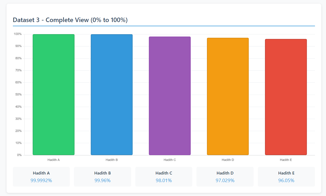Click the green Hadith A bar

[x=54, y=94]
